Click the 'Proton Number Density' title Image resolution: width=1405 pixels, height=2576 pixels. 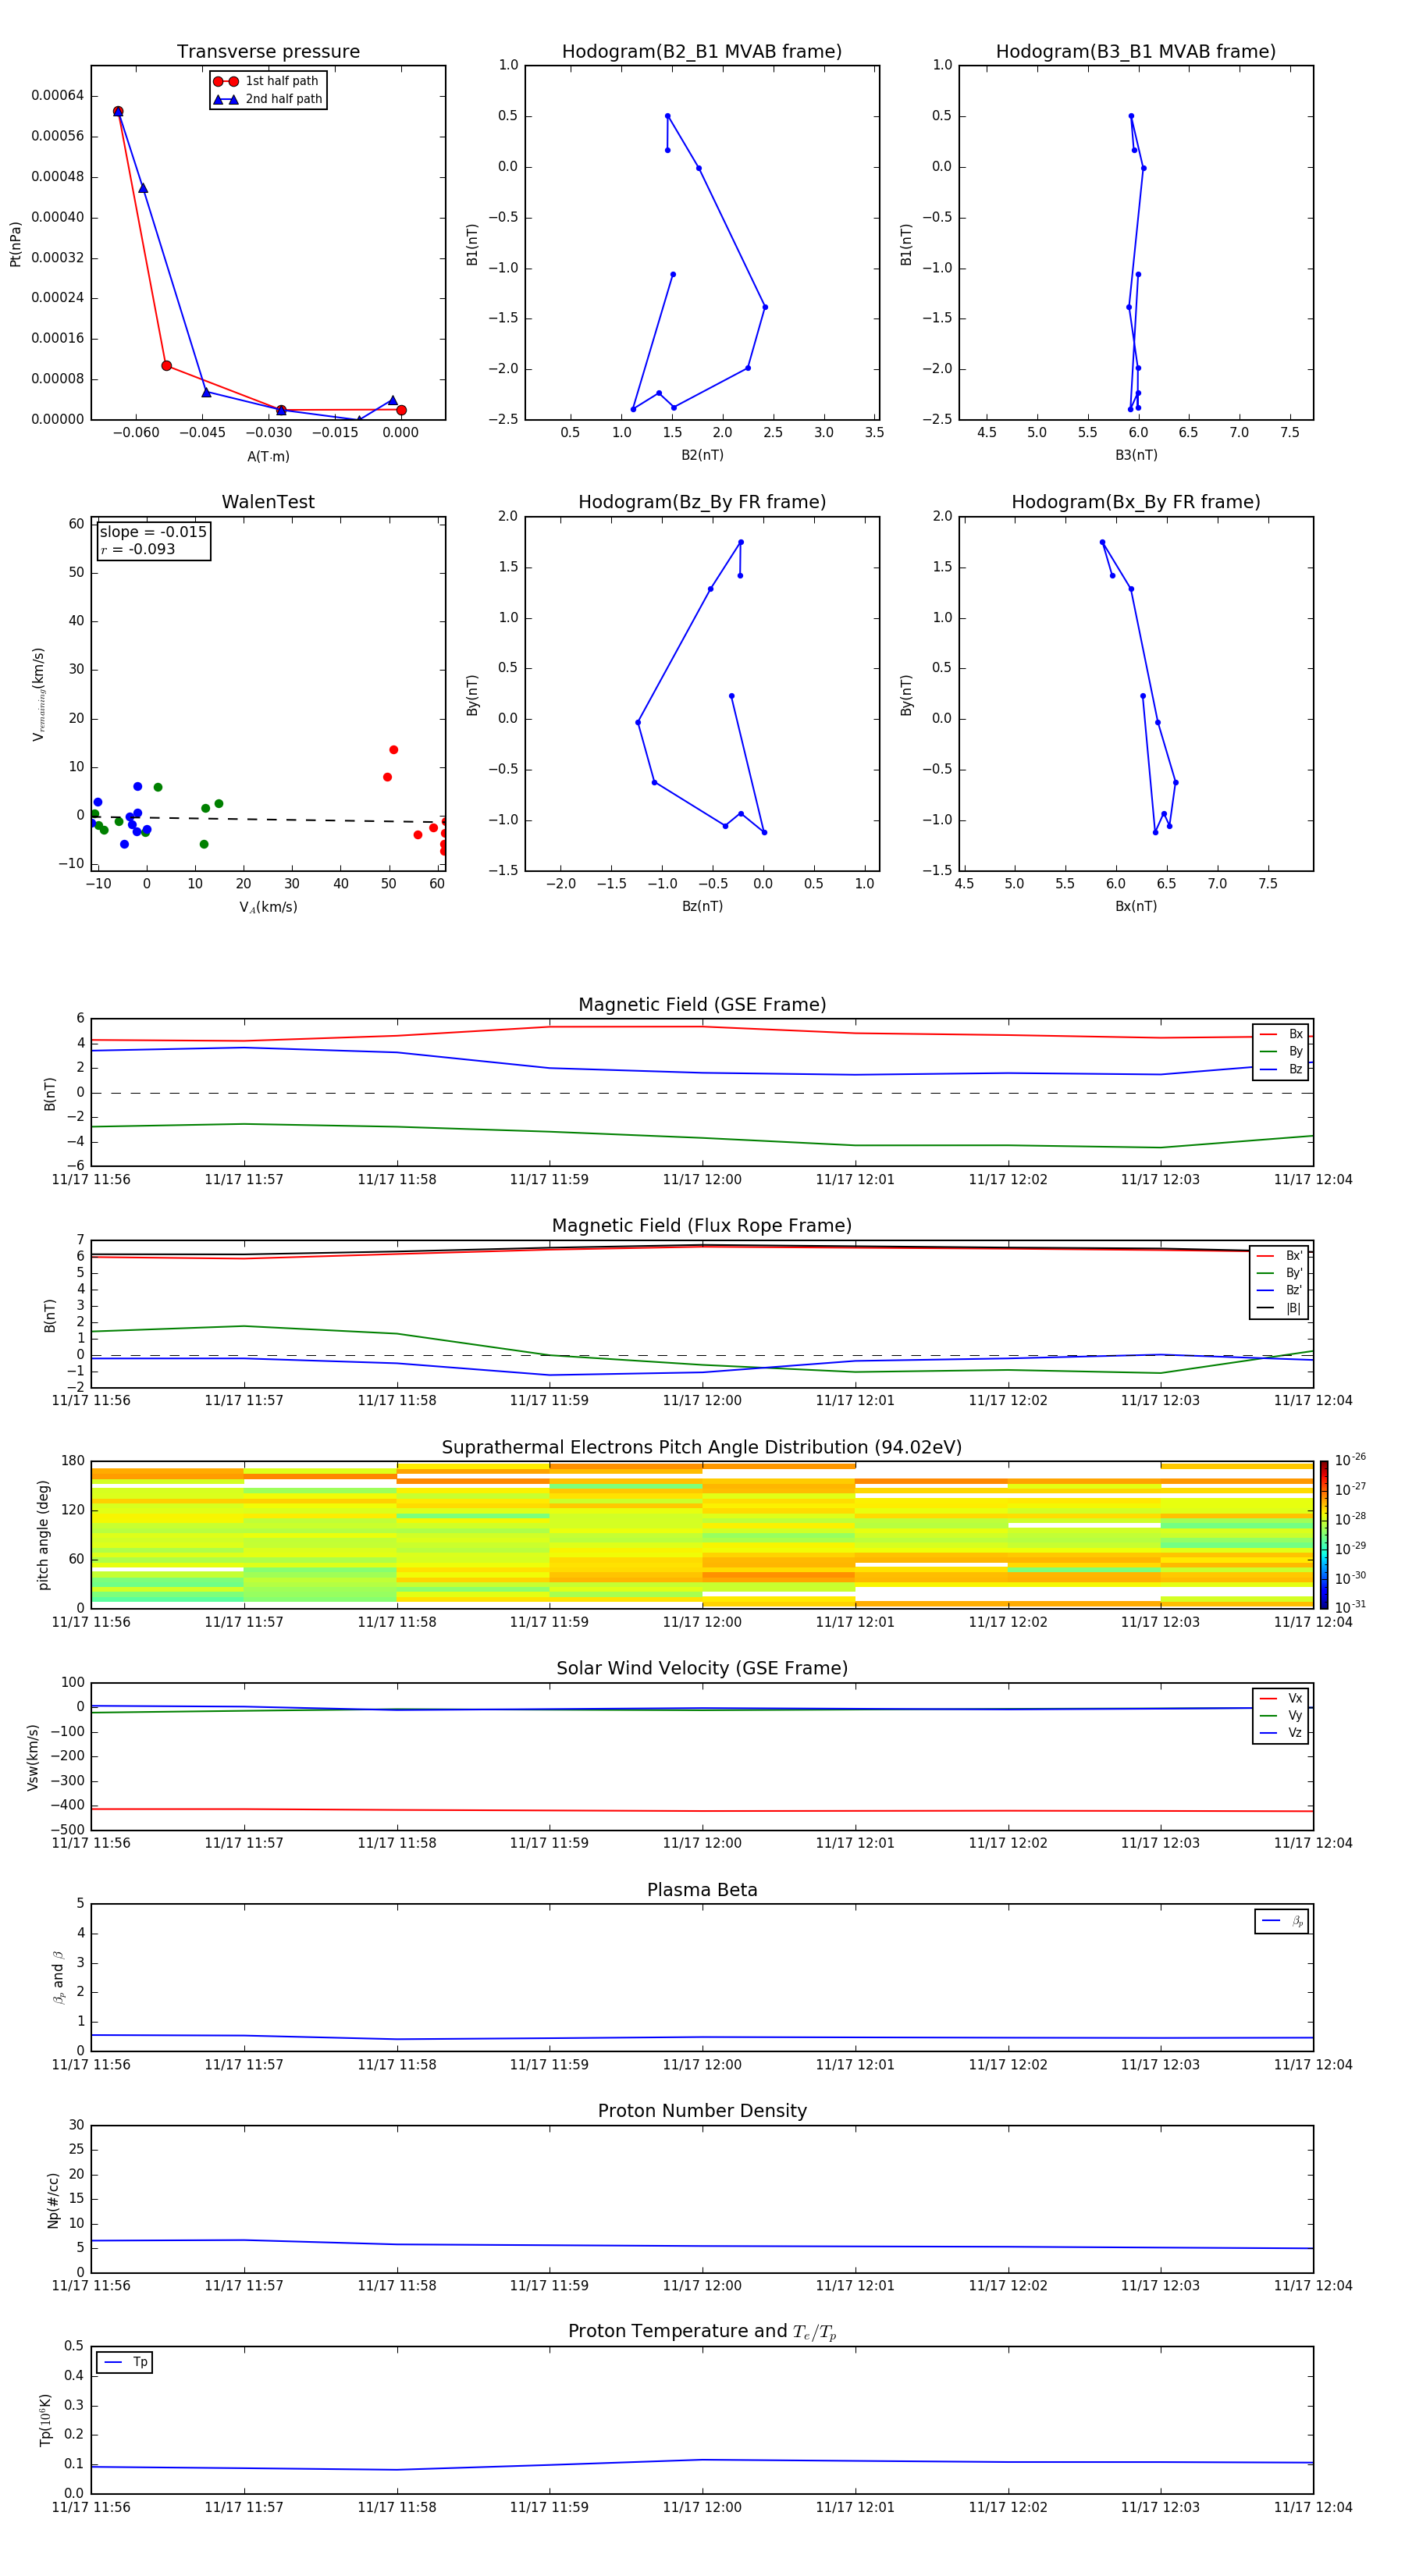point(702,2111)
